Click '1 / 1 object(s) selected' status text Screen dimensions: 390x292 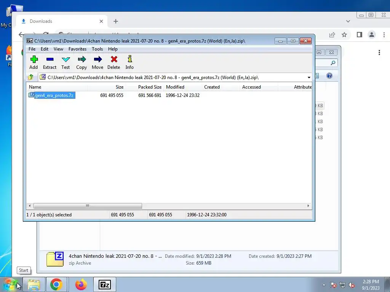click(x=49, y=215)
